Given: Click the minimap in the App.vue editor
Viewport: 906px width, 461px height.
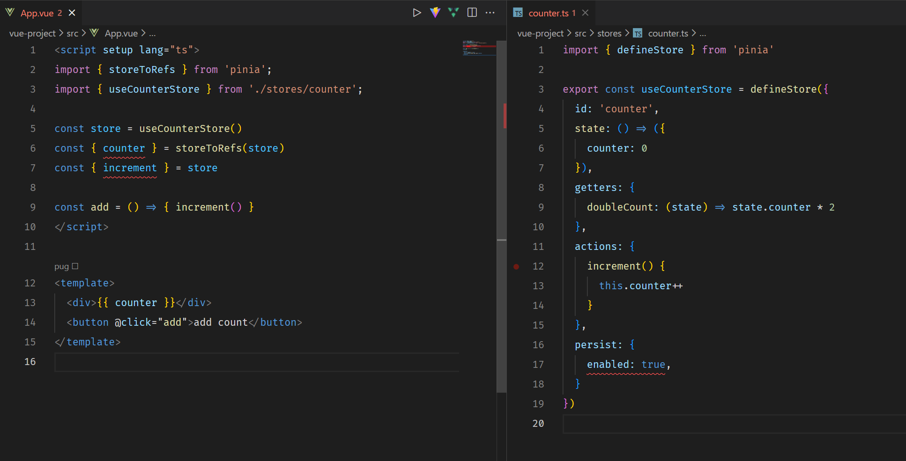Looking at the screenshot, I should tap(478, 49).
